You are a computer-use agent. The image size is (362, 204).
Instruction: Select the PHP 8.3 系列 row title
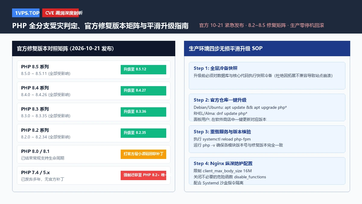coord(35,109)
